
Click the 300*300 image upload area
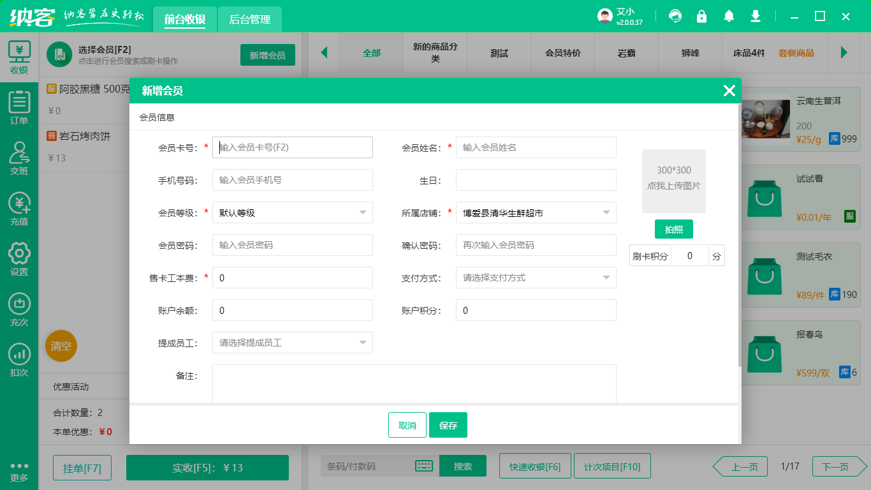coord(674,181)
